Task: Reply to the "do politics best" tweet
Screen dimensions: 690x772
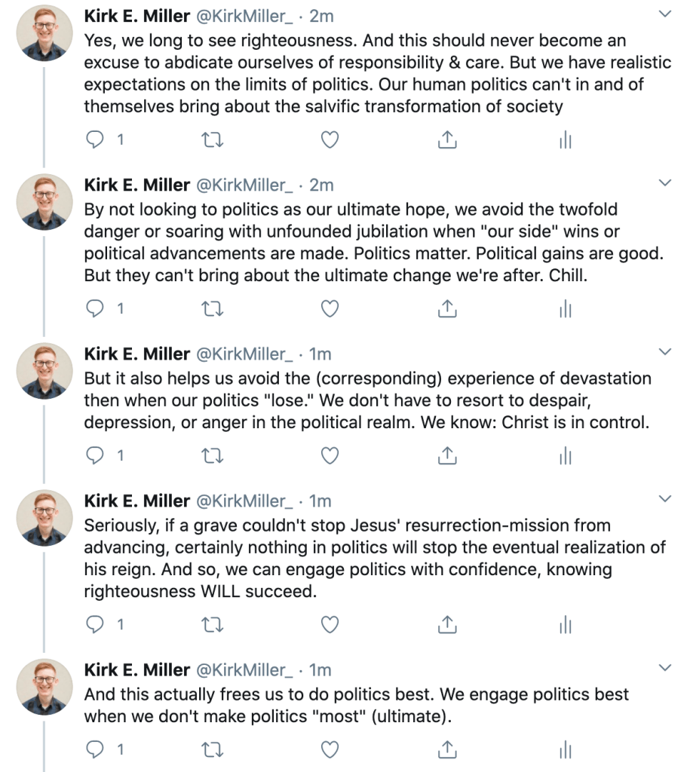Action: (x=95, y=749)
